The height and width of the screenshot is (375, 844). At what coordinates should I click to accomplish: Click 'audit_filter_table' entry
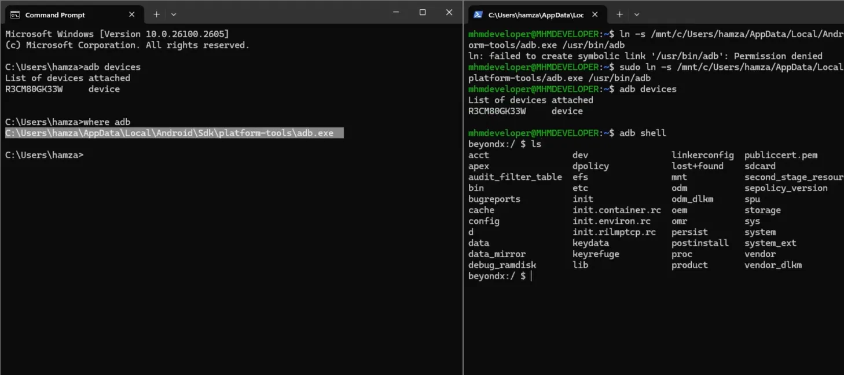point(515,177)
